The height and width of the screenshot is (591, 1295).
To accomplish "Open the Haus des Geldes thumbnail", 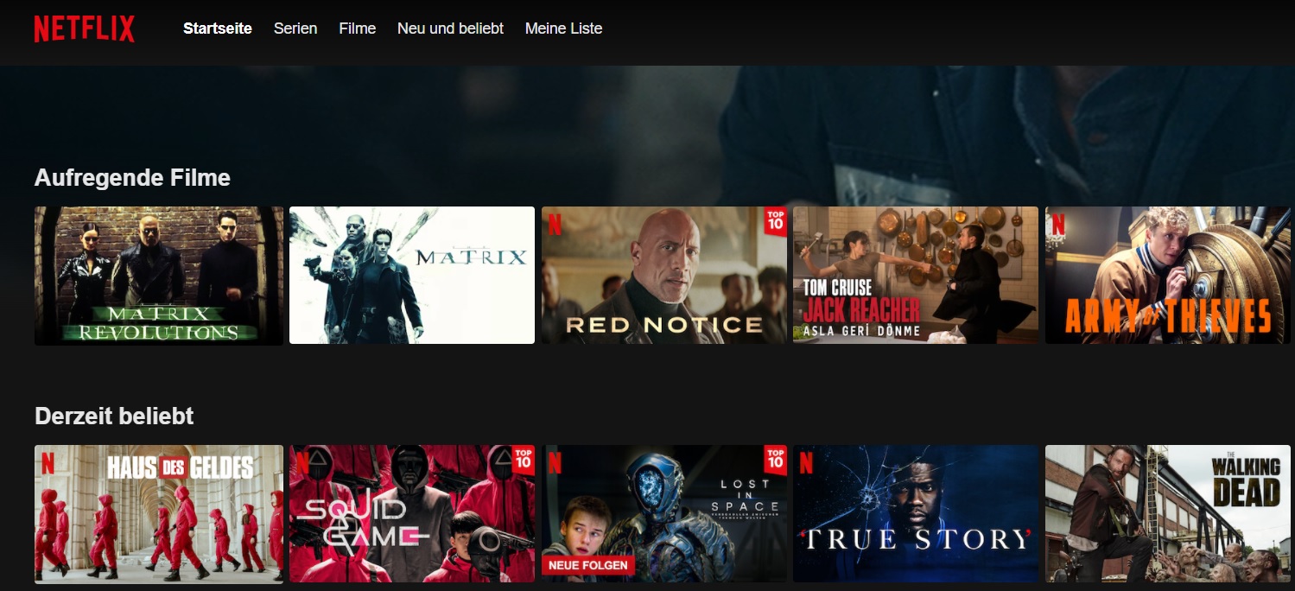I will (x=159, y=514).
